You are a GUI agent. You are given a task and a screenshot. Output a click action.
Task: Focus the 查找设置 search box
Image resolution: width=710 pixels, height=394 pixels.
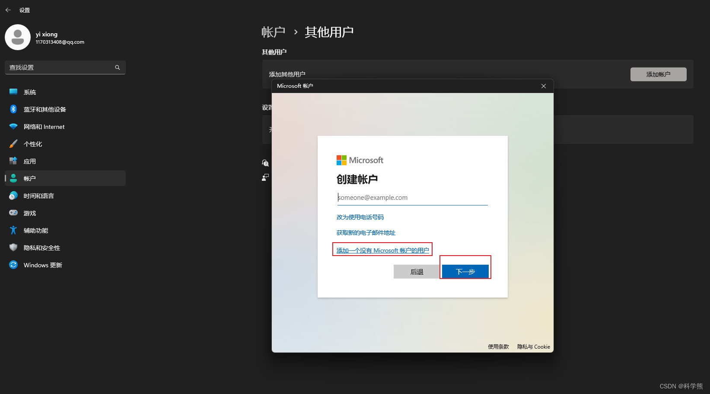(x=65, y=67)
